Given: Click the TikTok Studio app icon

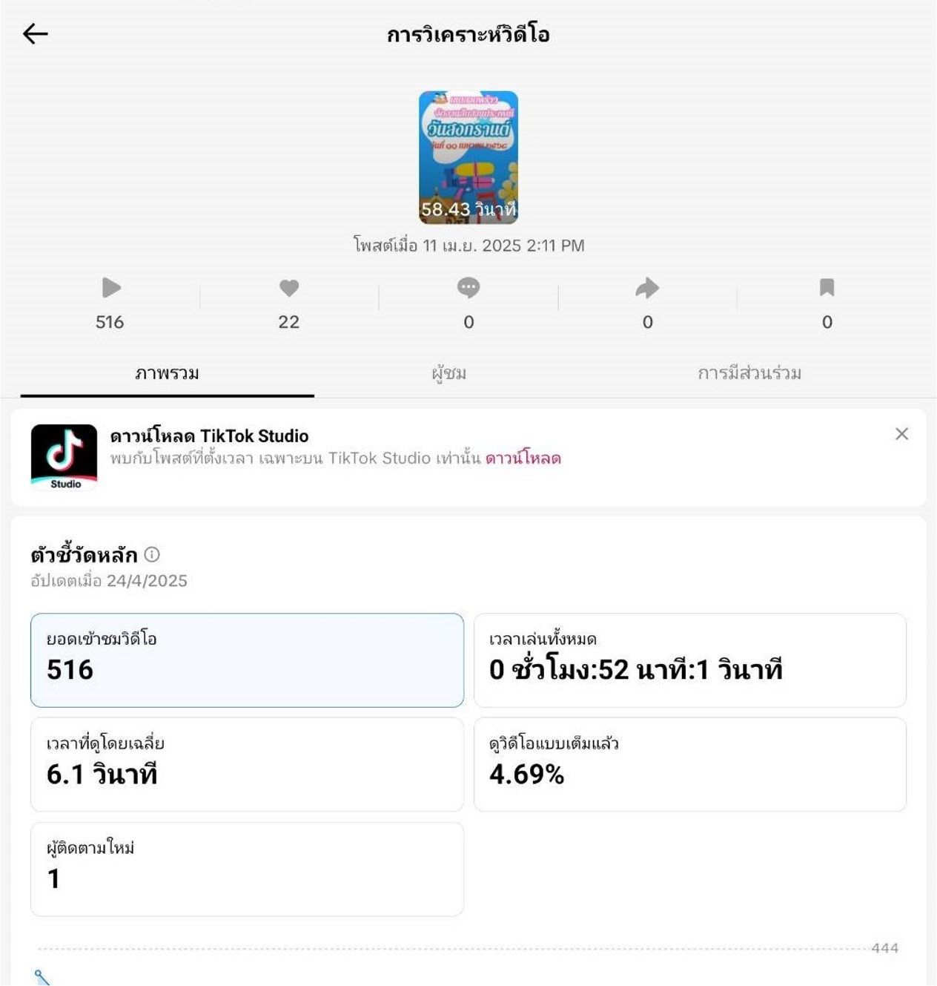Looking at the screenshot, I should (x=64, y=457).
